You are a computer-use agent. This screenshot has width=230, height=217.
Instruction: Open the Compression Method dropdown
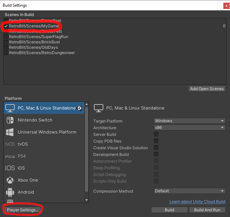(x=190, y=191)
